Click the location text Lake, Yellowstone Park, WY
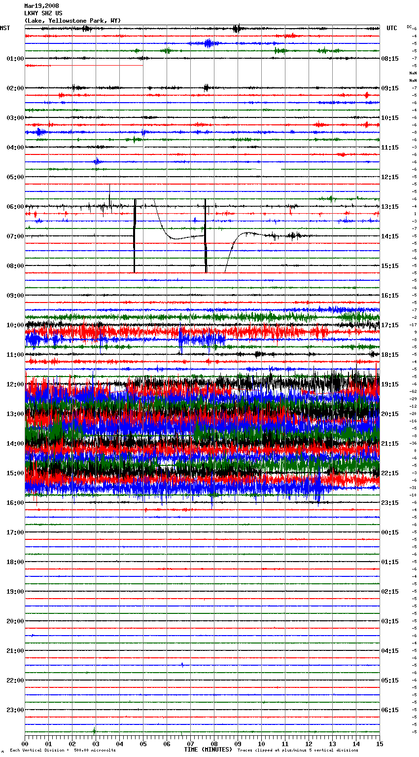 point(72,21)
